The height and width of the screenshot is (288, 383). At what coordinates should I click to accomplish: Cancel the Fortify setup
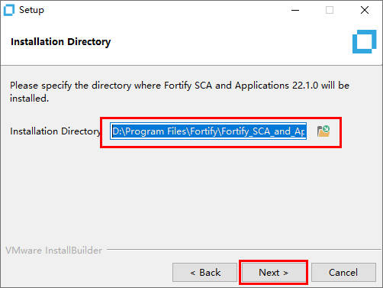(343, 273)
